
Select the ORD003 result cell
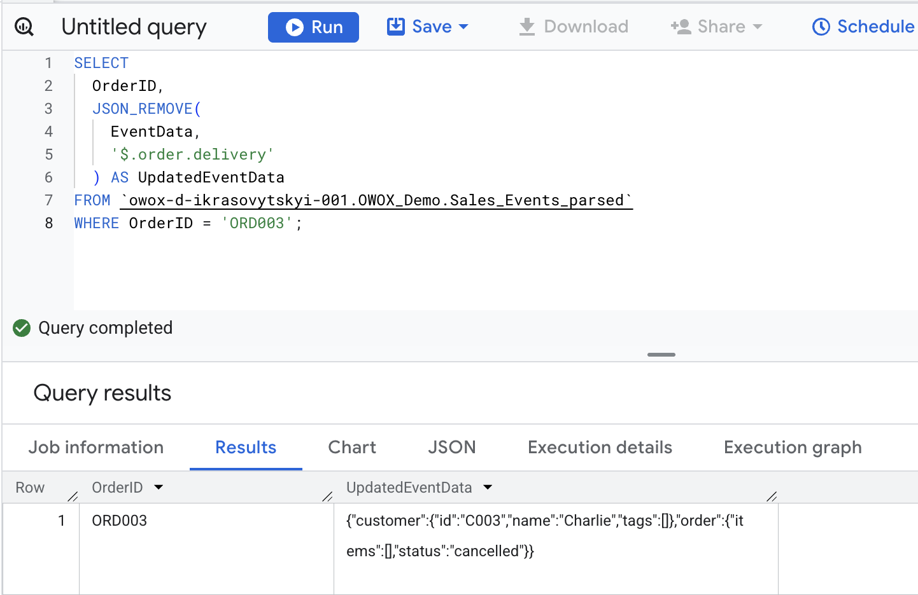pos(206,549)
